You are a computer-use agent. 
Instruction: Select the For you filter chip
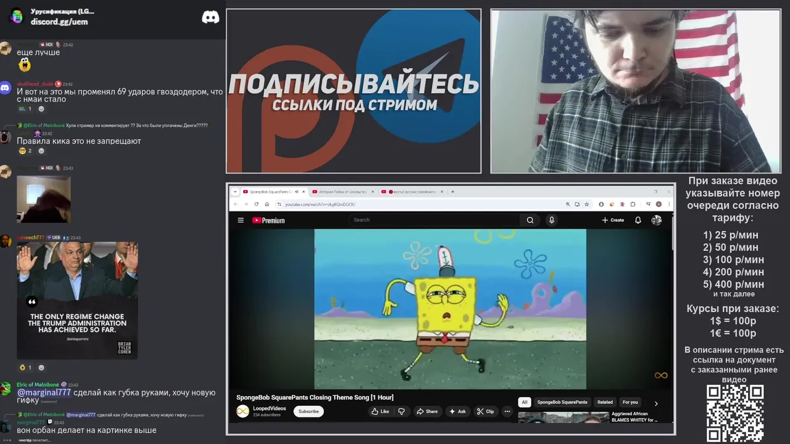[x=630, y=402]
